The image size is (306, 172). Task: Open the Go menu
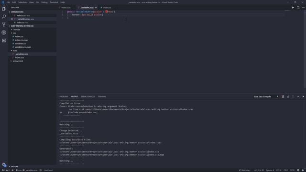tap(37, 2)
